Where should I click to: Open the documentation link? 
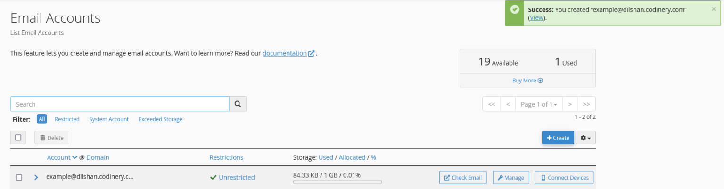click(285, 53)
